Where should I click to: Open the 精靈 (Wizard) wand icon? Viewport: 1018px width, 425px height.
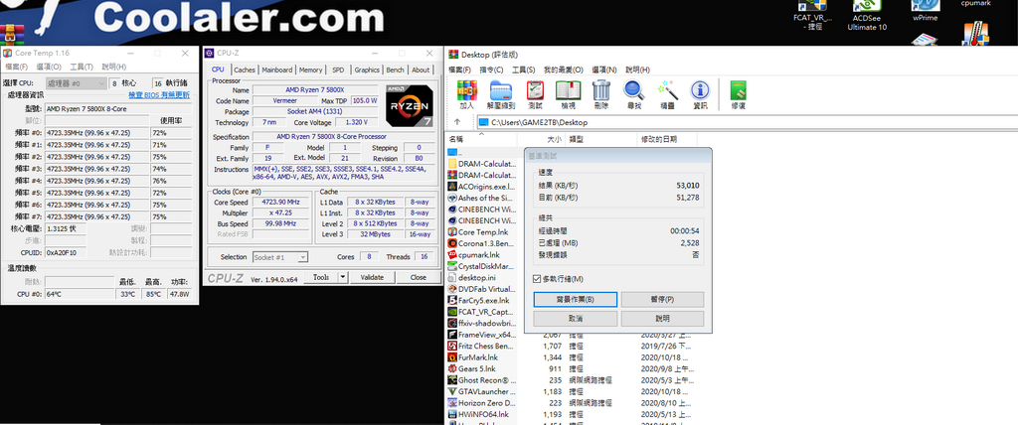(x=667, y=95)
